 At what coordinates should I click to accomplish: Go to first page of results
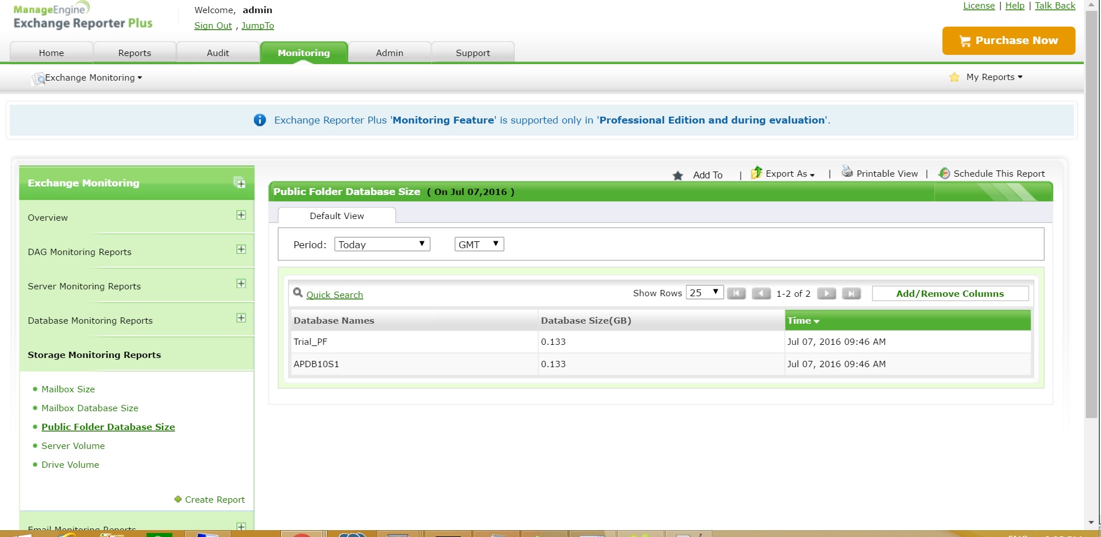tap(736, 293)
